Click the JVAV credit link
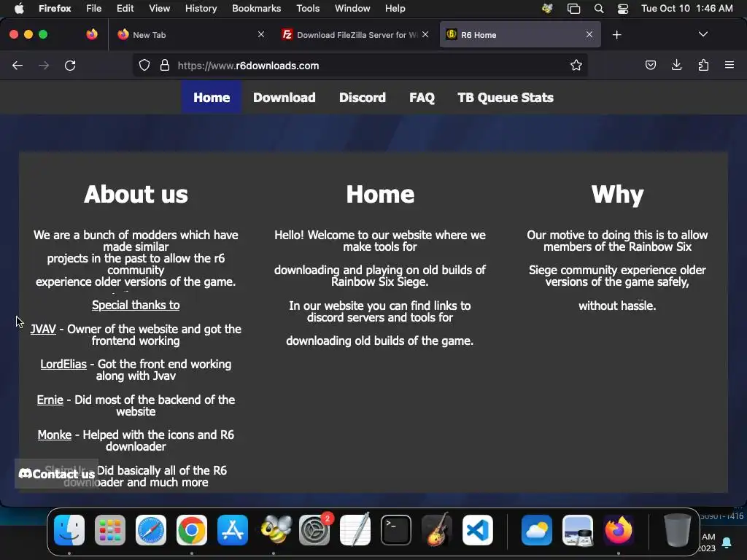 click(x=43, y=329)
